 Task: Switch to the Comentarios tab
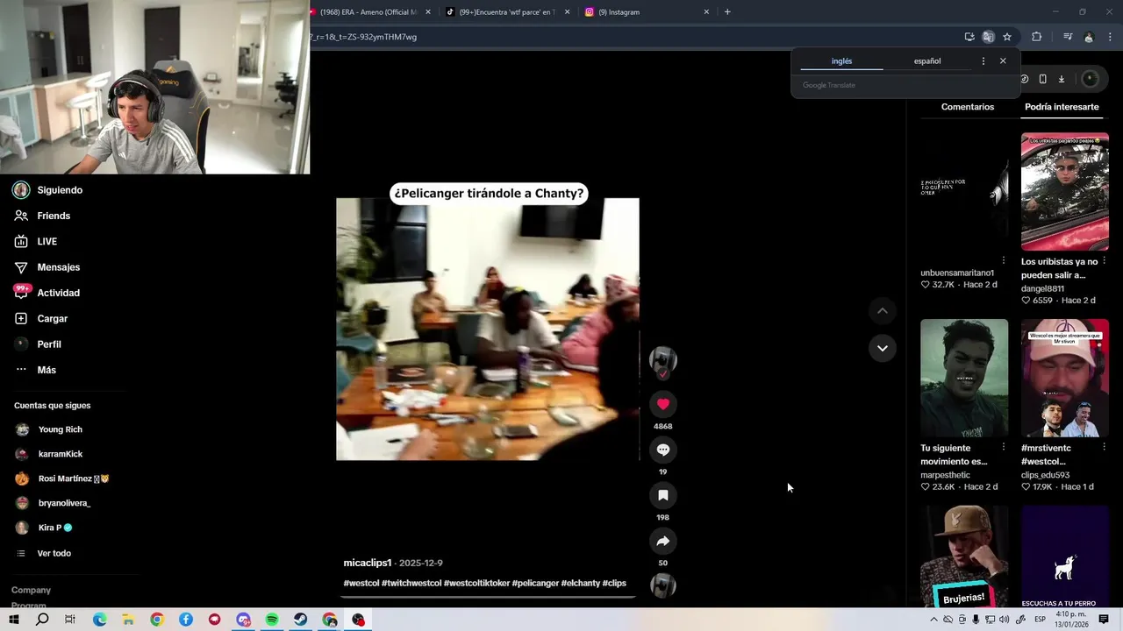(x=967, y=107)
